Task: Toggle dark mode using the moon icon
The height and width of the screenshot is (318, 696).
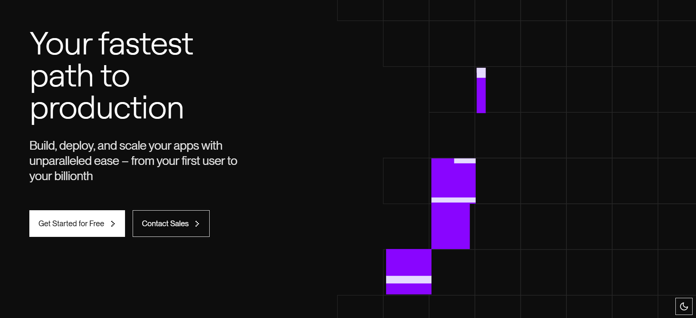Action: pos(684,306)
